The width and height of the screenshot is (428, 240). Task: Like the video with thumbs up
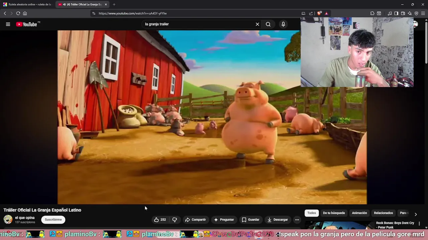[160, 220]
